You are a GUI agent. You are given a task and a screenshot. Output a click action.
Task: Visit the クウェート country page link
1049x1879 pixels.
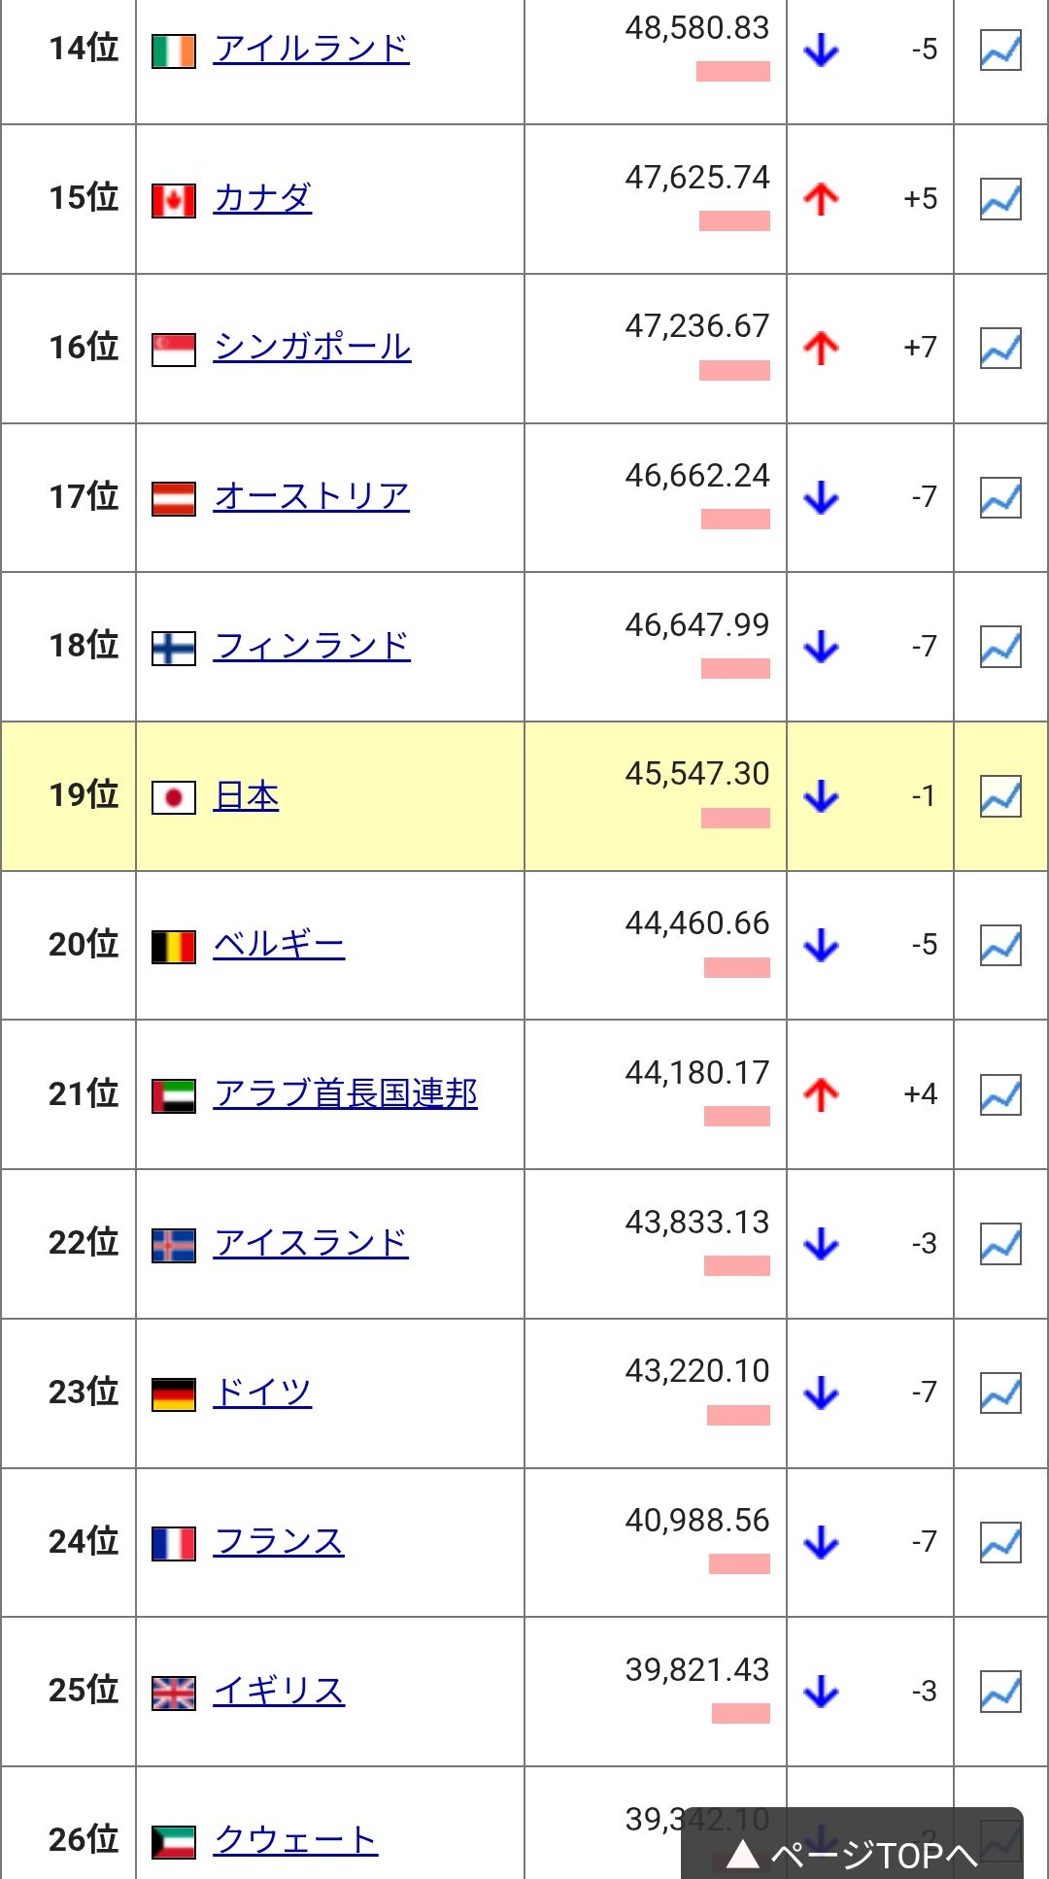tap(296, 1840)
